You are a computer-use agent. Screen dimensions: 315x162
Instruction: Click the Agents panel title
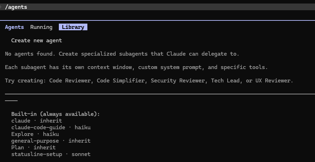pyautogui.click(x=14, y=27)
